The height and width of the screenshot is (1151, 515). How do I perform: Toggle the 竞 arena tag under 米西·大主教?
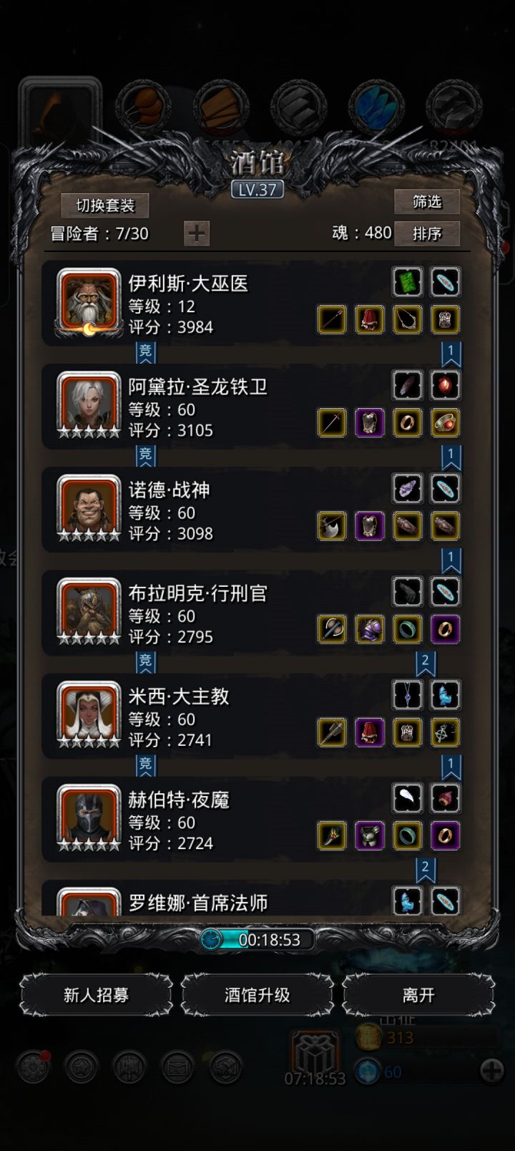(x=145, y=764)
